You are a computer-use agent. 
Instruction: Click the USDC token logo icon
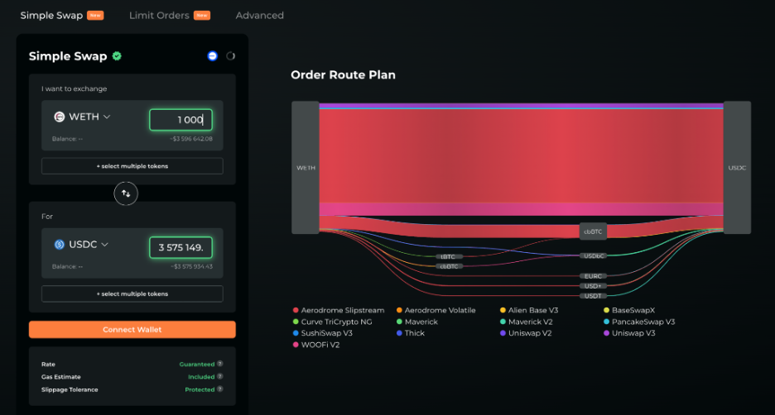[x=60, y=244]
